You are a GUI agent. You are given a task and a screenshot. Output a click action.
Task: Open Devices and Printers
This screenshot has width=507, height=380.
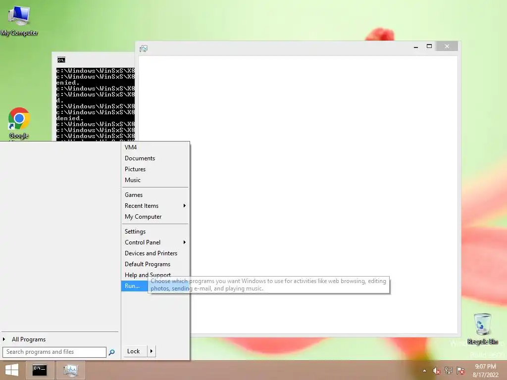pyautogui.click(x=154, y=253)
